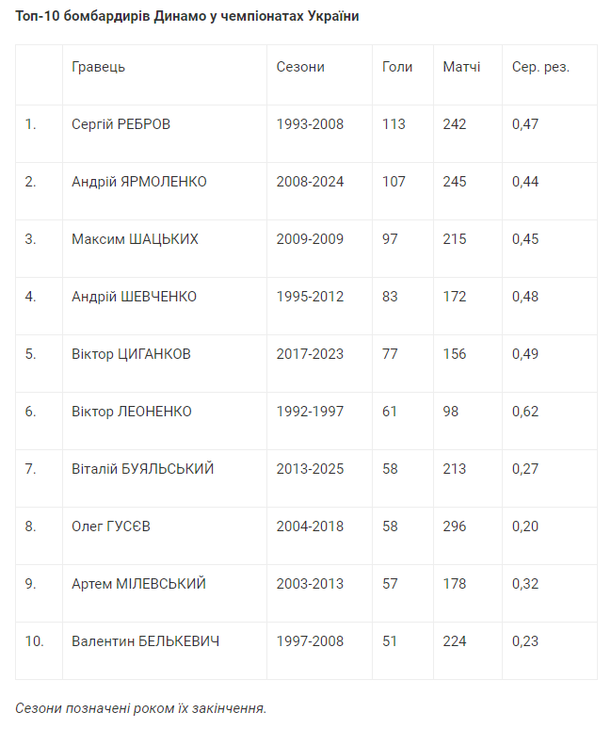Select the 0,62 average value
Image resolution: width=611 pixels, height=745 pixels.
pyautogui.click(x=525, y=412)
